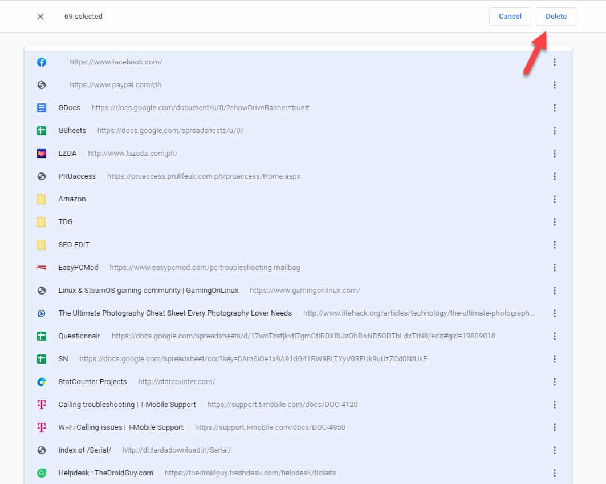Open the more menu for Index of /Serial/

coord(554,450)
